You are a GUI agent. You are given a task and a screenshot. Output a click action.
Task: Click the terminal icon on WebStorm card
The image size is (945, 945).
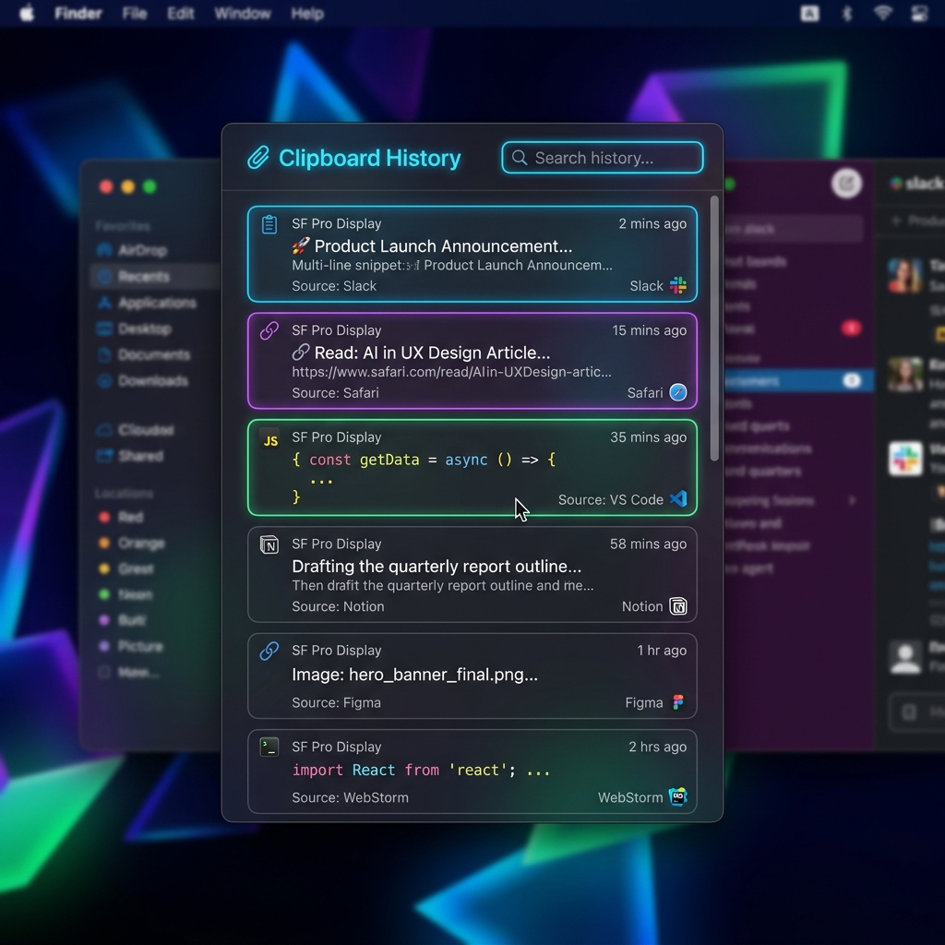(x=269, y=747)
